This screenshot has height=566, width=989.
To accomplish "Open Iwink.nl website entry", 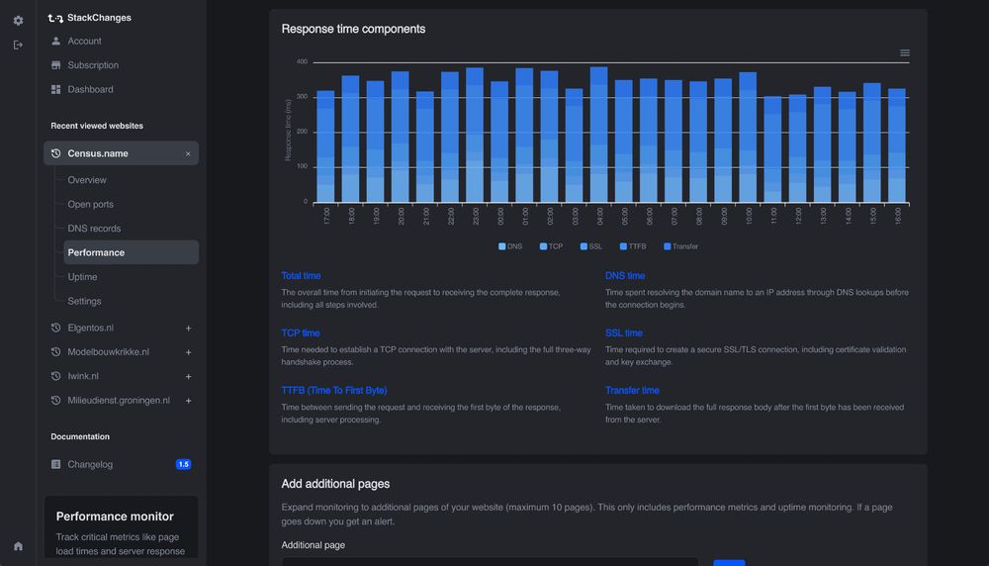I will (83, 376).
